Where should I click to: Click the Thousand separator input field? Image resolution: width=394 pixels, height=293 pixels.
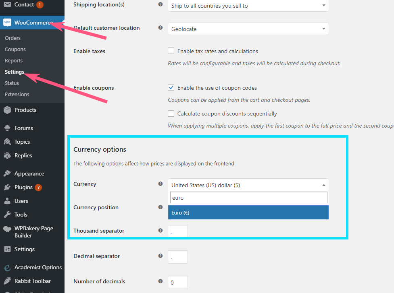tap(178, 231)
